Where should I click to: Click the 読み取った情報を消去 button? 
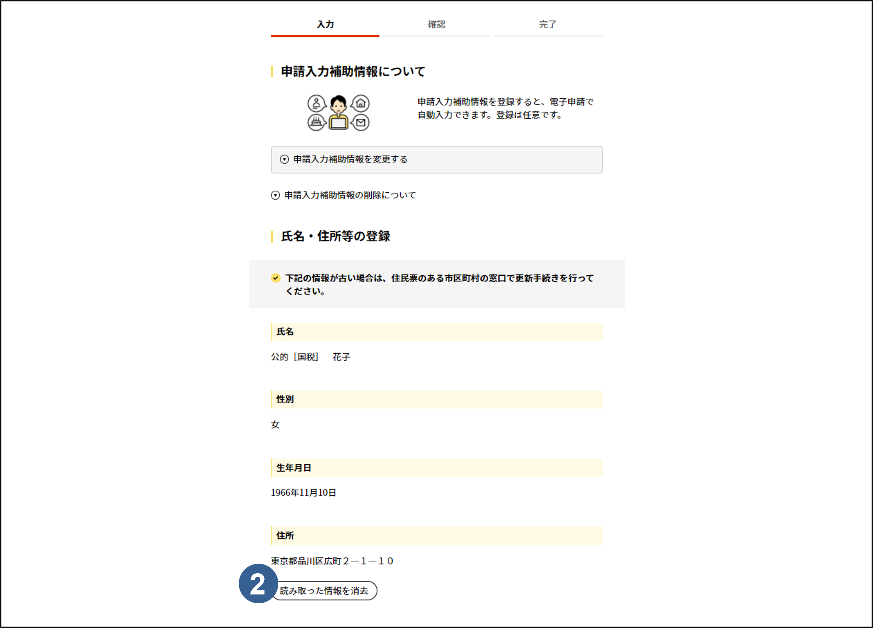coord(324,590)
